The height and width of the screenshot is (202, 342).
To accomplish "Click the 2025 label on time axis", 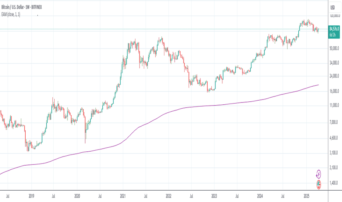I will 306,196.
